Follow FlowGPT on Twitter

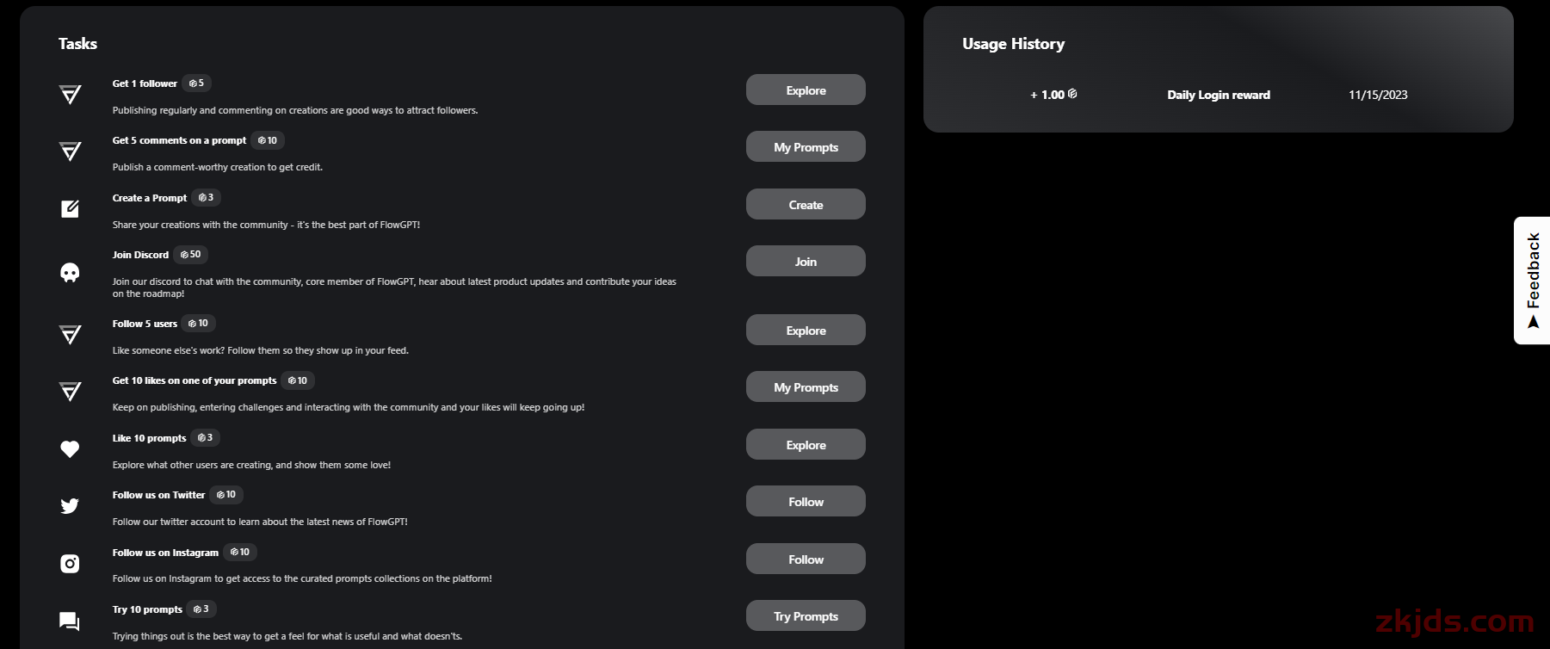(806, 501)
